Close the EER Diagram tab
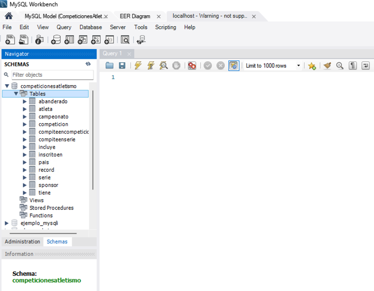The width and height of the screenshot is (374, 291). [x=158, y=17]
